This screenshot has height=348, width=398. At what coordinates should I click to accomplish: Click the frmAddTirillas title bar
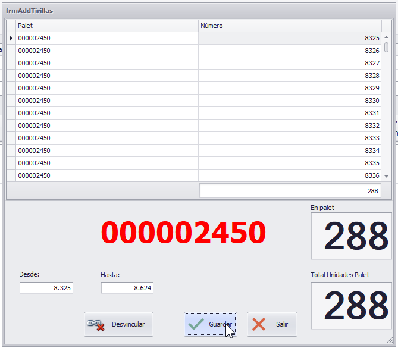(199, 11)
